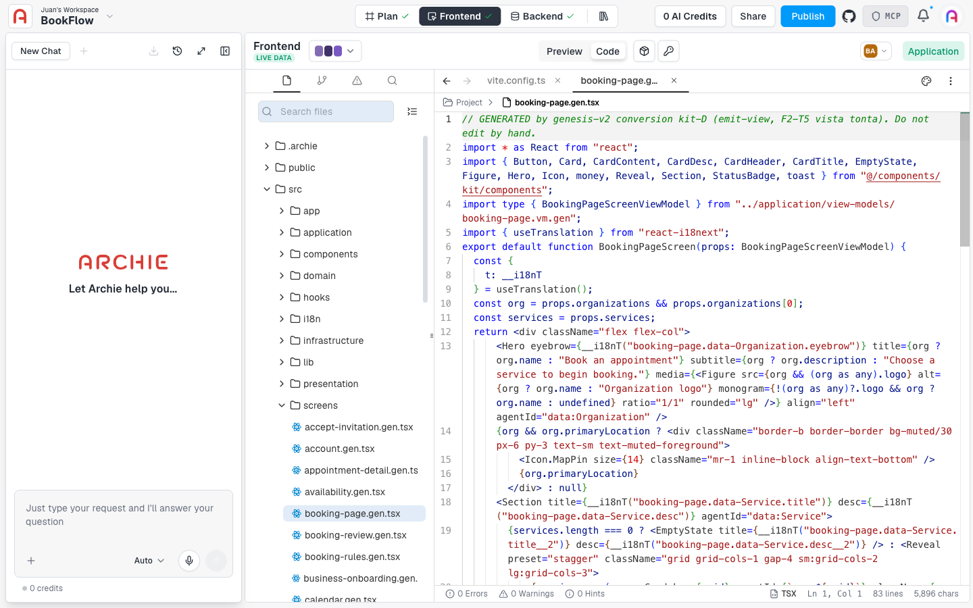The width and height of the screenshot is (973, 608).
Task: Collapse the chat sidebar panel
Action: point(225,51)
